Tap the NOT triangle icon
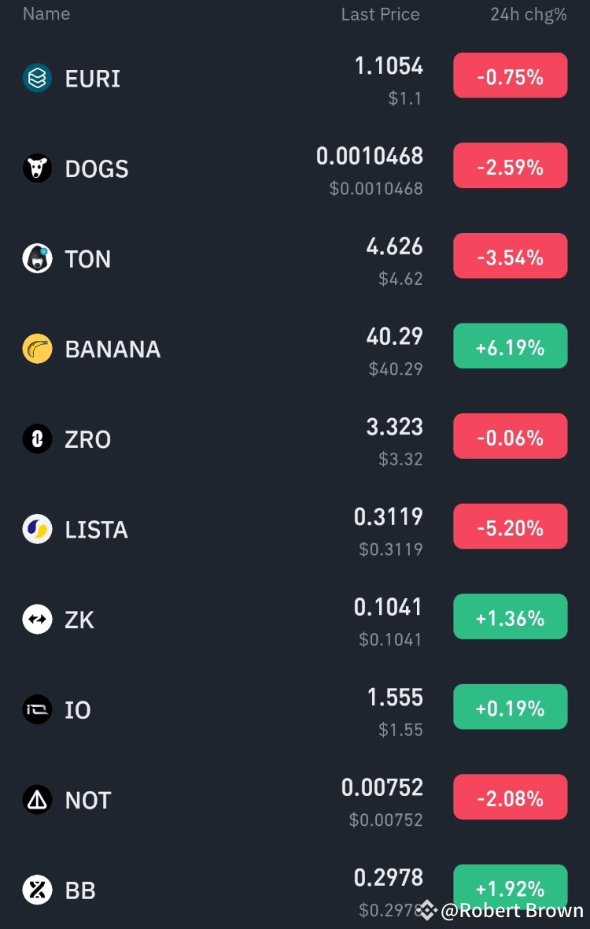The width and height of the screenshot is (590, 929). point(37,800)
